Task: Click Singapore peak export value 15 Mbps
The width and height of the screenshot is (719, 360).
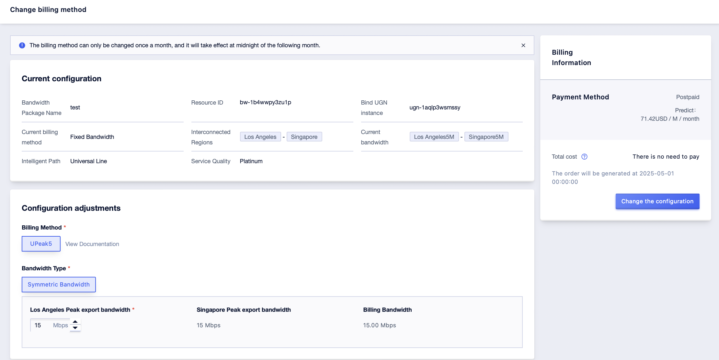Action: 209,325
